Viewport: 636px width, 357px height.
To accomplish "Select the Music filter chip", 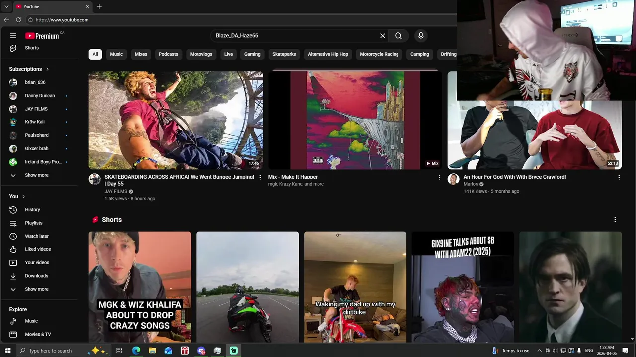I will pyautogui.click(x=116, y=54).
